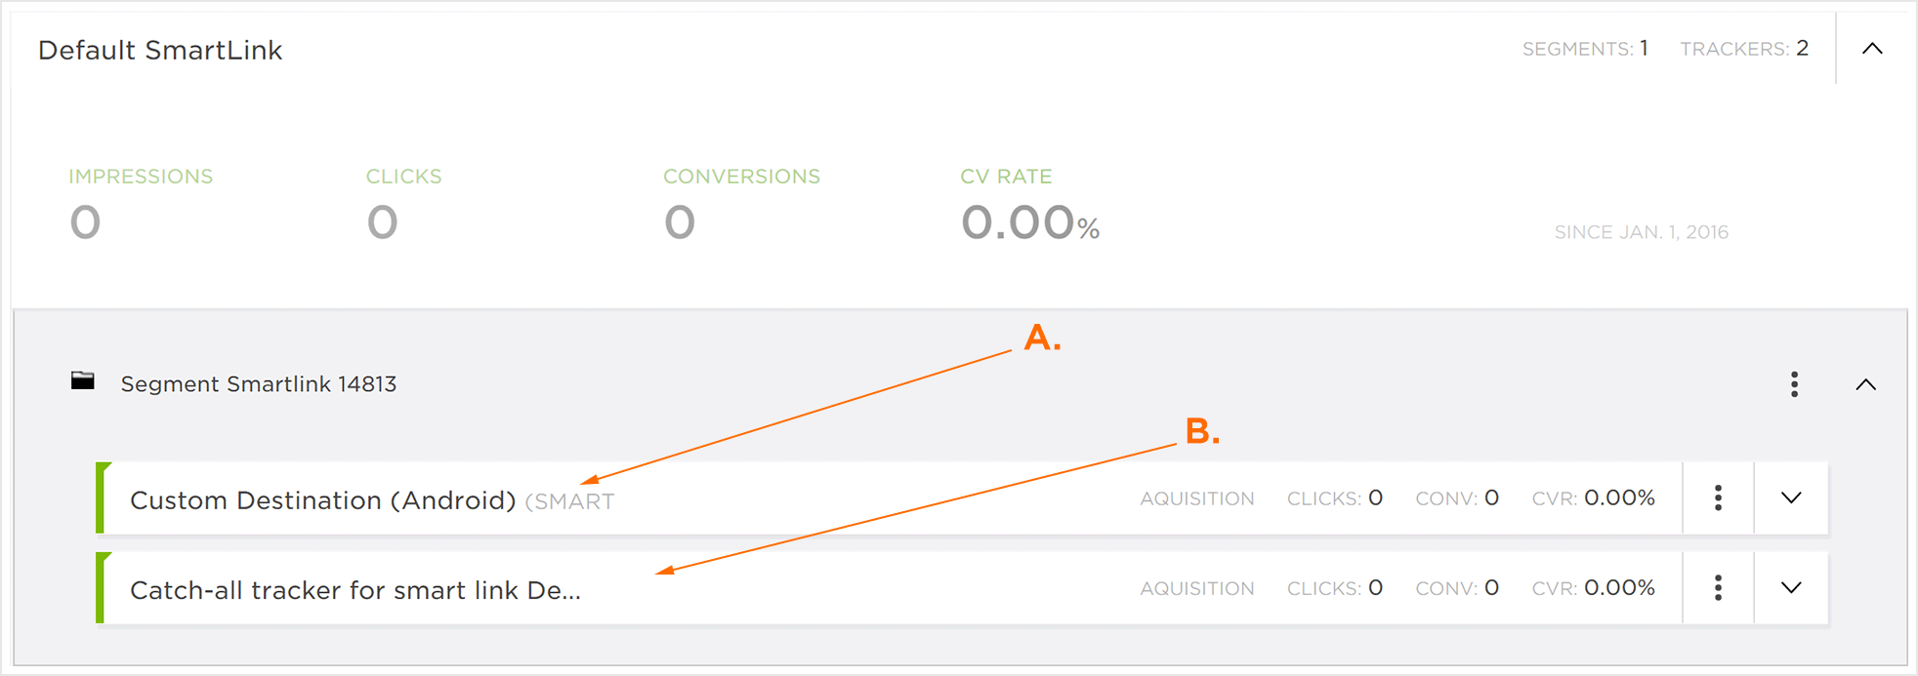
Task: Collapse the Default SmartLink panel
Action: click(1872, 49)
